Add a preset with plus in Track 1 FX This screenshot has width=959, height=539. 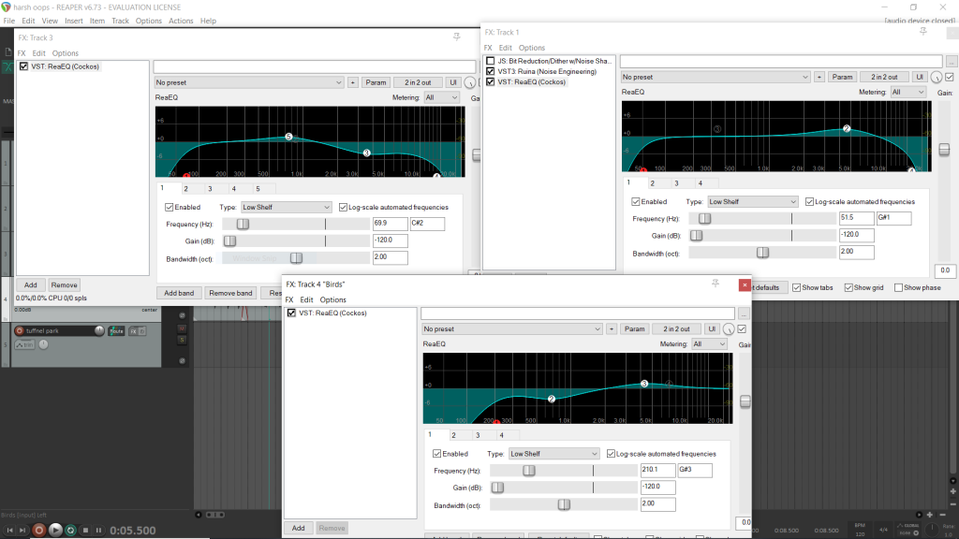pos(819,77)
